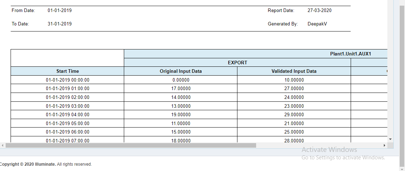The height and width of the screenshot is (171, 405).
Task: Click the horizontal scrollbar thumb
Action: coord(131,145)
